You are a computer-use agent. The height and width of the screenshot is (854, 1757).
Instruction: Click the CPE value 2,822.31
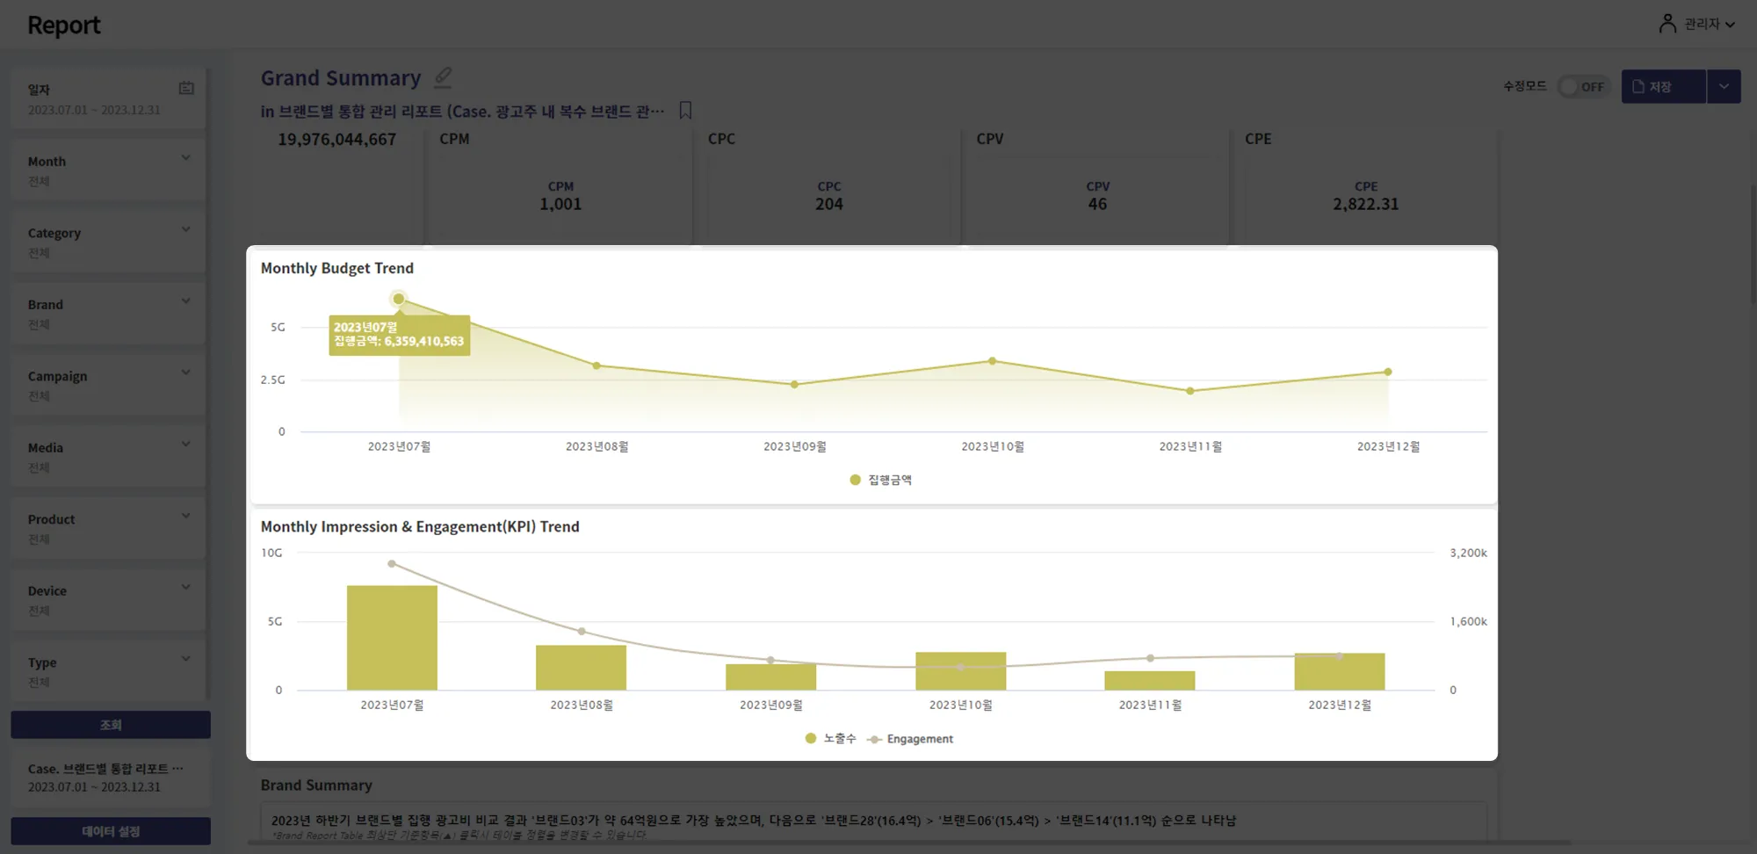tap(1365, 204)
